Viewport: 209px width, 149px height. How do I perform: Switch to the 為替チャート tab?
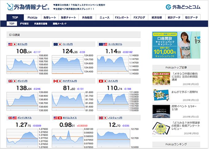[67, 18]
